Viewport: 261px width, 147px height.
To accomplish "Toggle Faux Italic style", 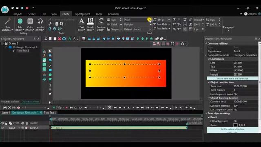I will click(x=161, y=29).
